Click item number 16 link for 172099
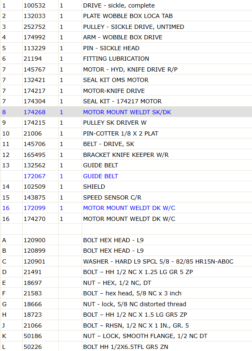 coord(6,208)
